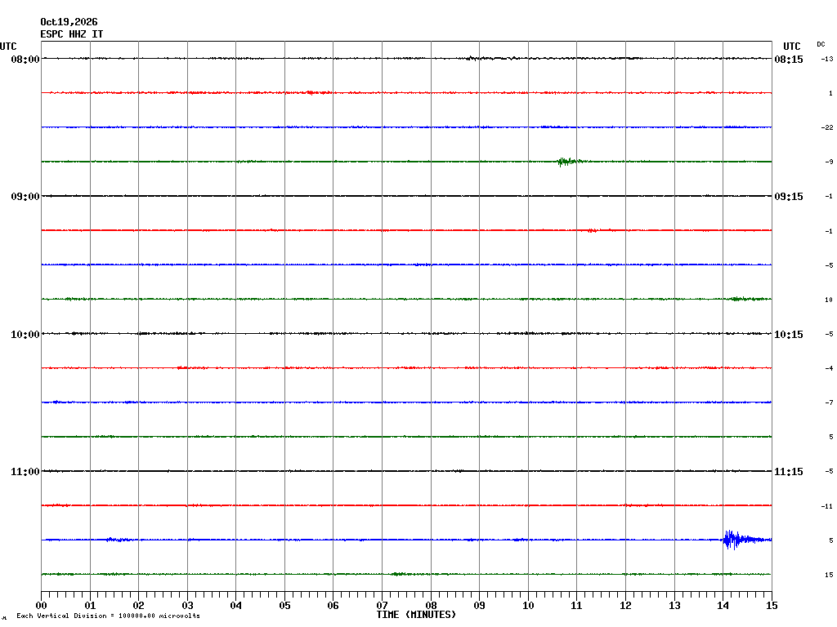Click minute tick label "11" on the time axis
837x627 pixels.
[x=576, y=606]
